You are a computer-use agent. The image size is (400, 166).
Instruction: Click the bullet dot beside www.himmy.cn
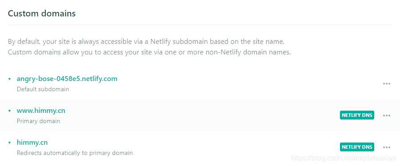(x=10, y=111)
